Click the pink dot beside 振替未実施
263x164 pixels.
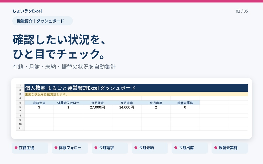pyautogui.click(x=216, y=148)
